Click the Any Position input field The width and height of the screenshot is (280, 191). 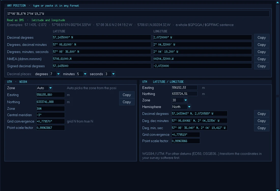point(138,13)
